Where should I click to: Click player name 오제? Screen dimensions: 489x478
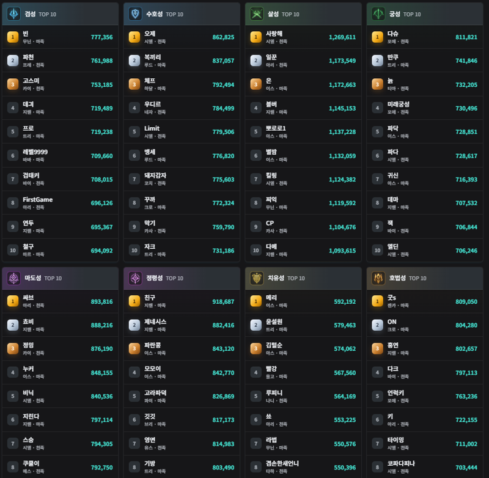pos(150,34)
